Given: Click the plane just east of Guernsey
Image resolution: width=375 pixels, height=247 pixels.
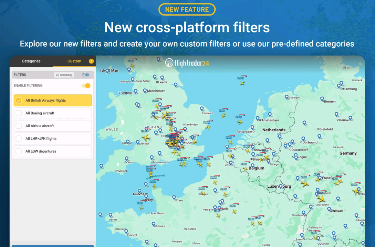Looking at the screenshot, I should [154, 187].
